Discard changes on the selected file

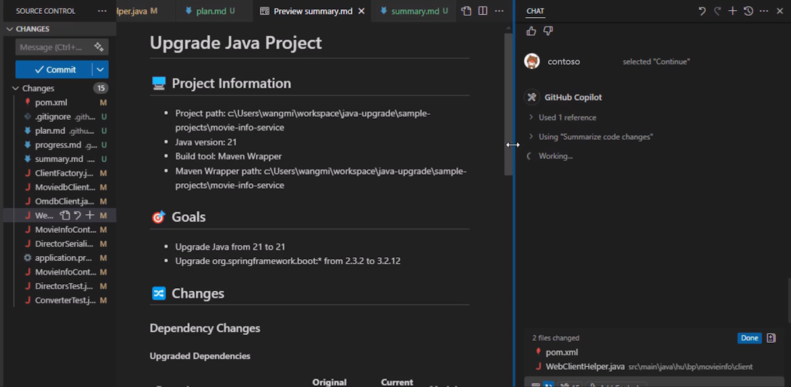(77, 216)
